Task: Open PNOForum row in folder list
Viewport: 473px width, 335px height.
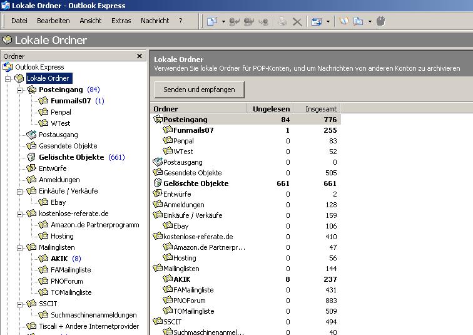Action: tap(245, 301)
